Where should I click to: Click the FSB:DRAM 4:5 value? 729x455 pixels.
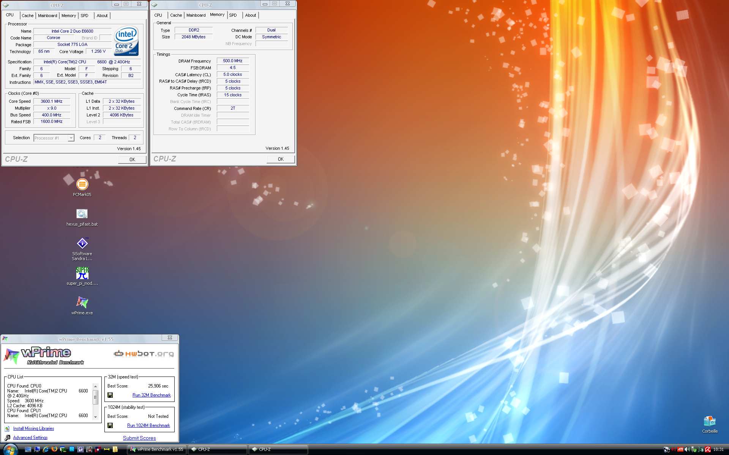(233, 67)
